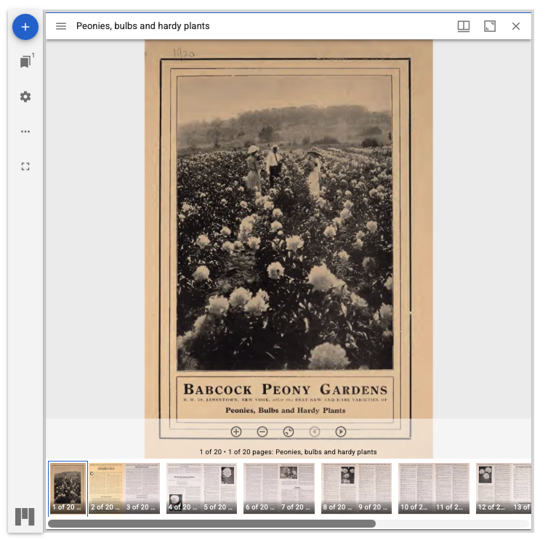Maximize the Peonies window
The height and width of the screenshot is (540, 548).
click(490, 26)
